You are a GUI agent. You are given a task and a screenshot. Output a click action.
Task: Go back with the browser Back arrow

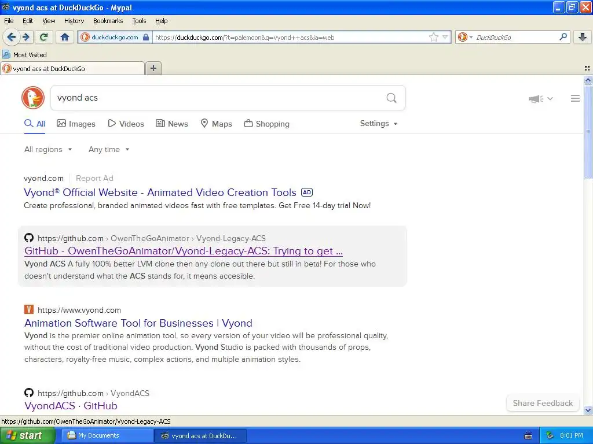11,37
